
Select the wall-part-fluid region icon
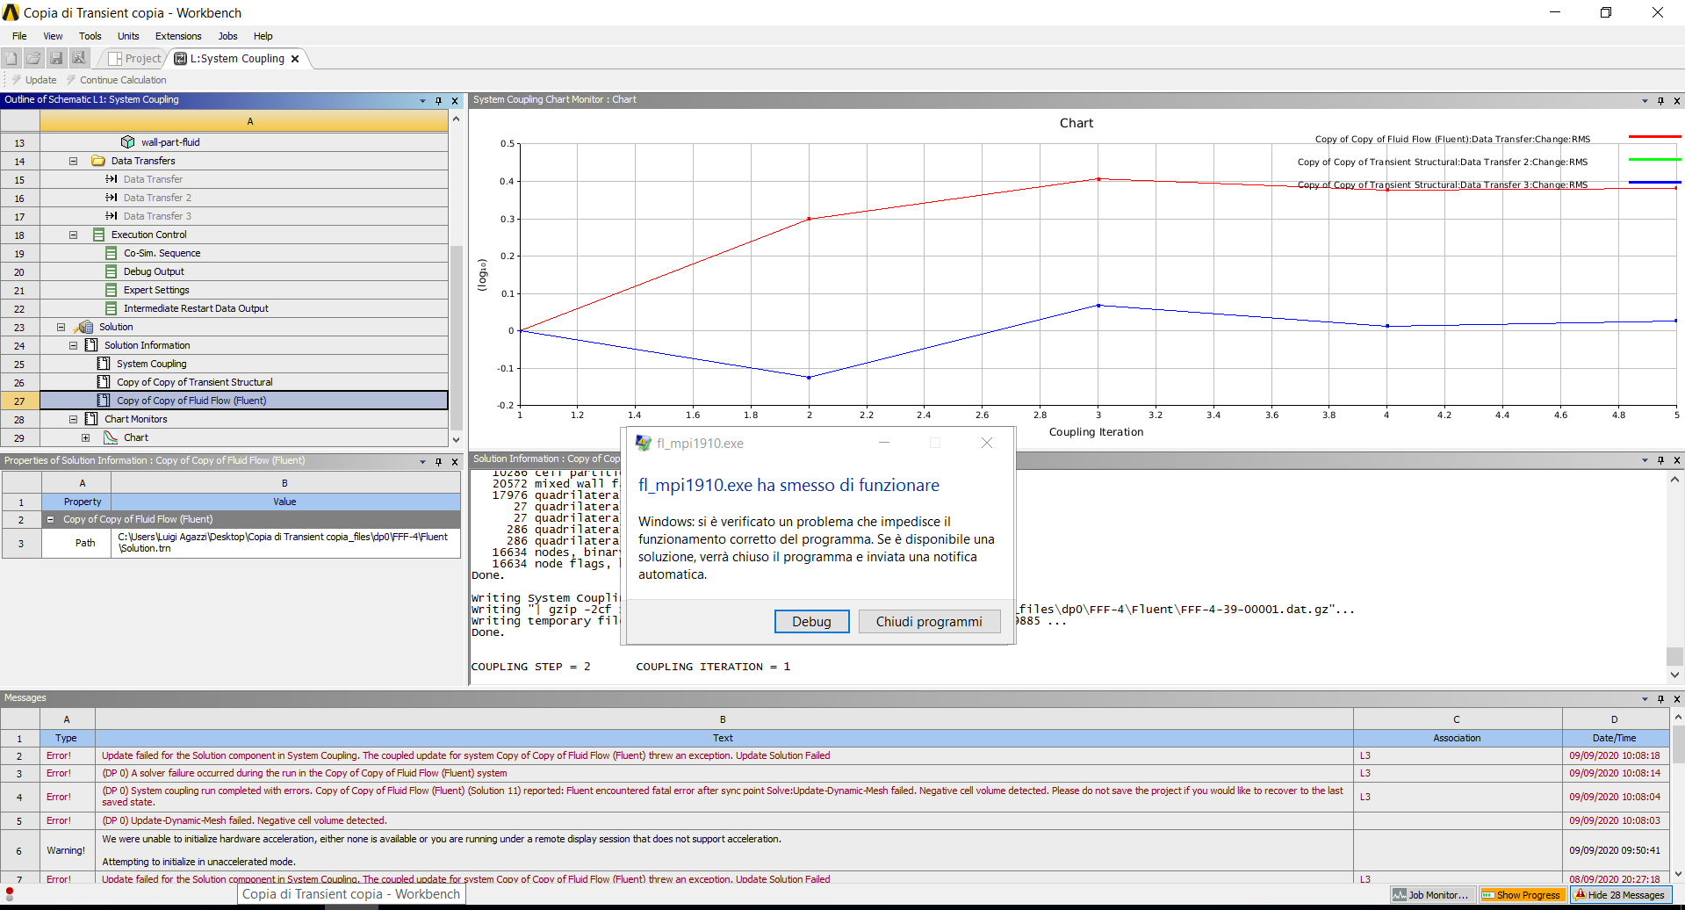tap(128, 142)
